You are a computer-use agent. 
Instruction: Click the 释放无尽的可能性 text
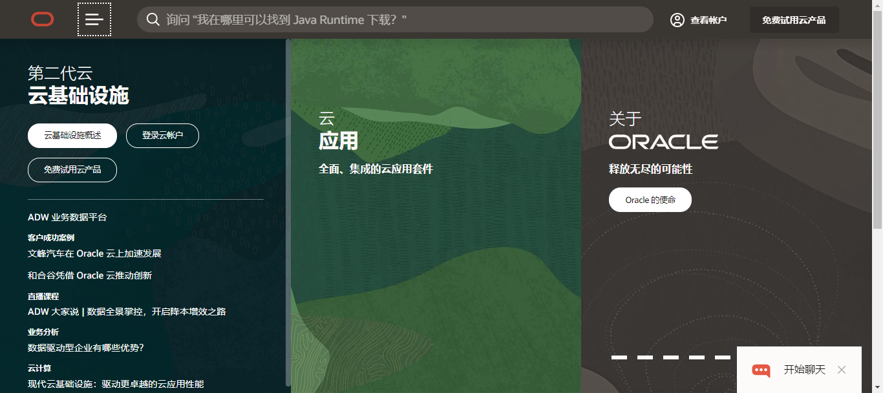point(650,169)
